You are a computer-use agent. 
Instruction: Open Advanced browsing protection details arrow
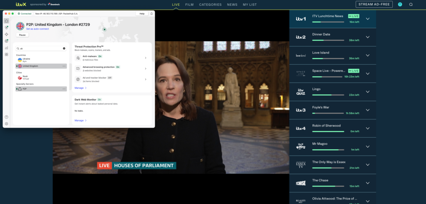click(x=146, y=68)
